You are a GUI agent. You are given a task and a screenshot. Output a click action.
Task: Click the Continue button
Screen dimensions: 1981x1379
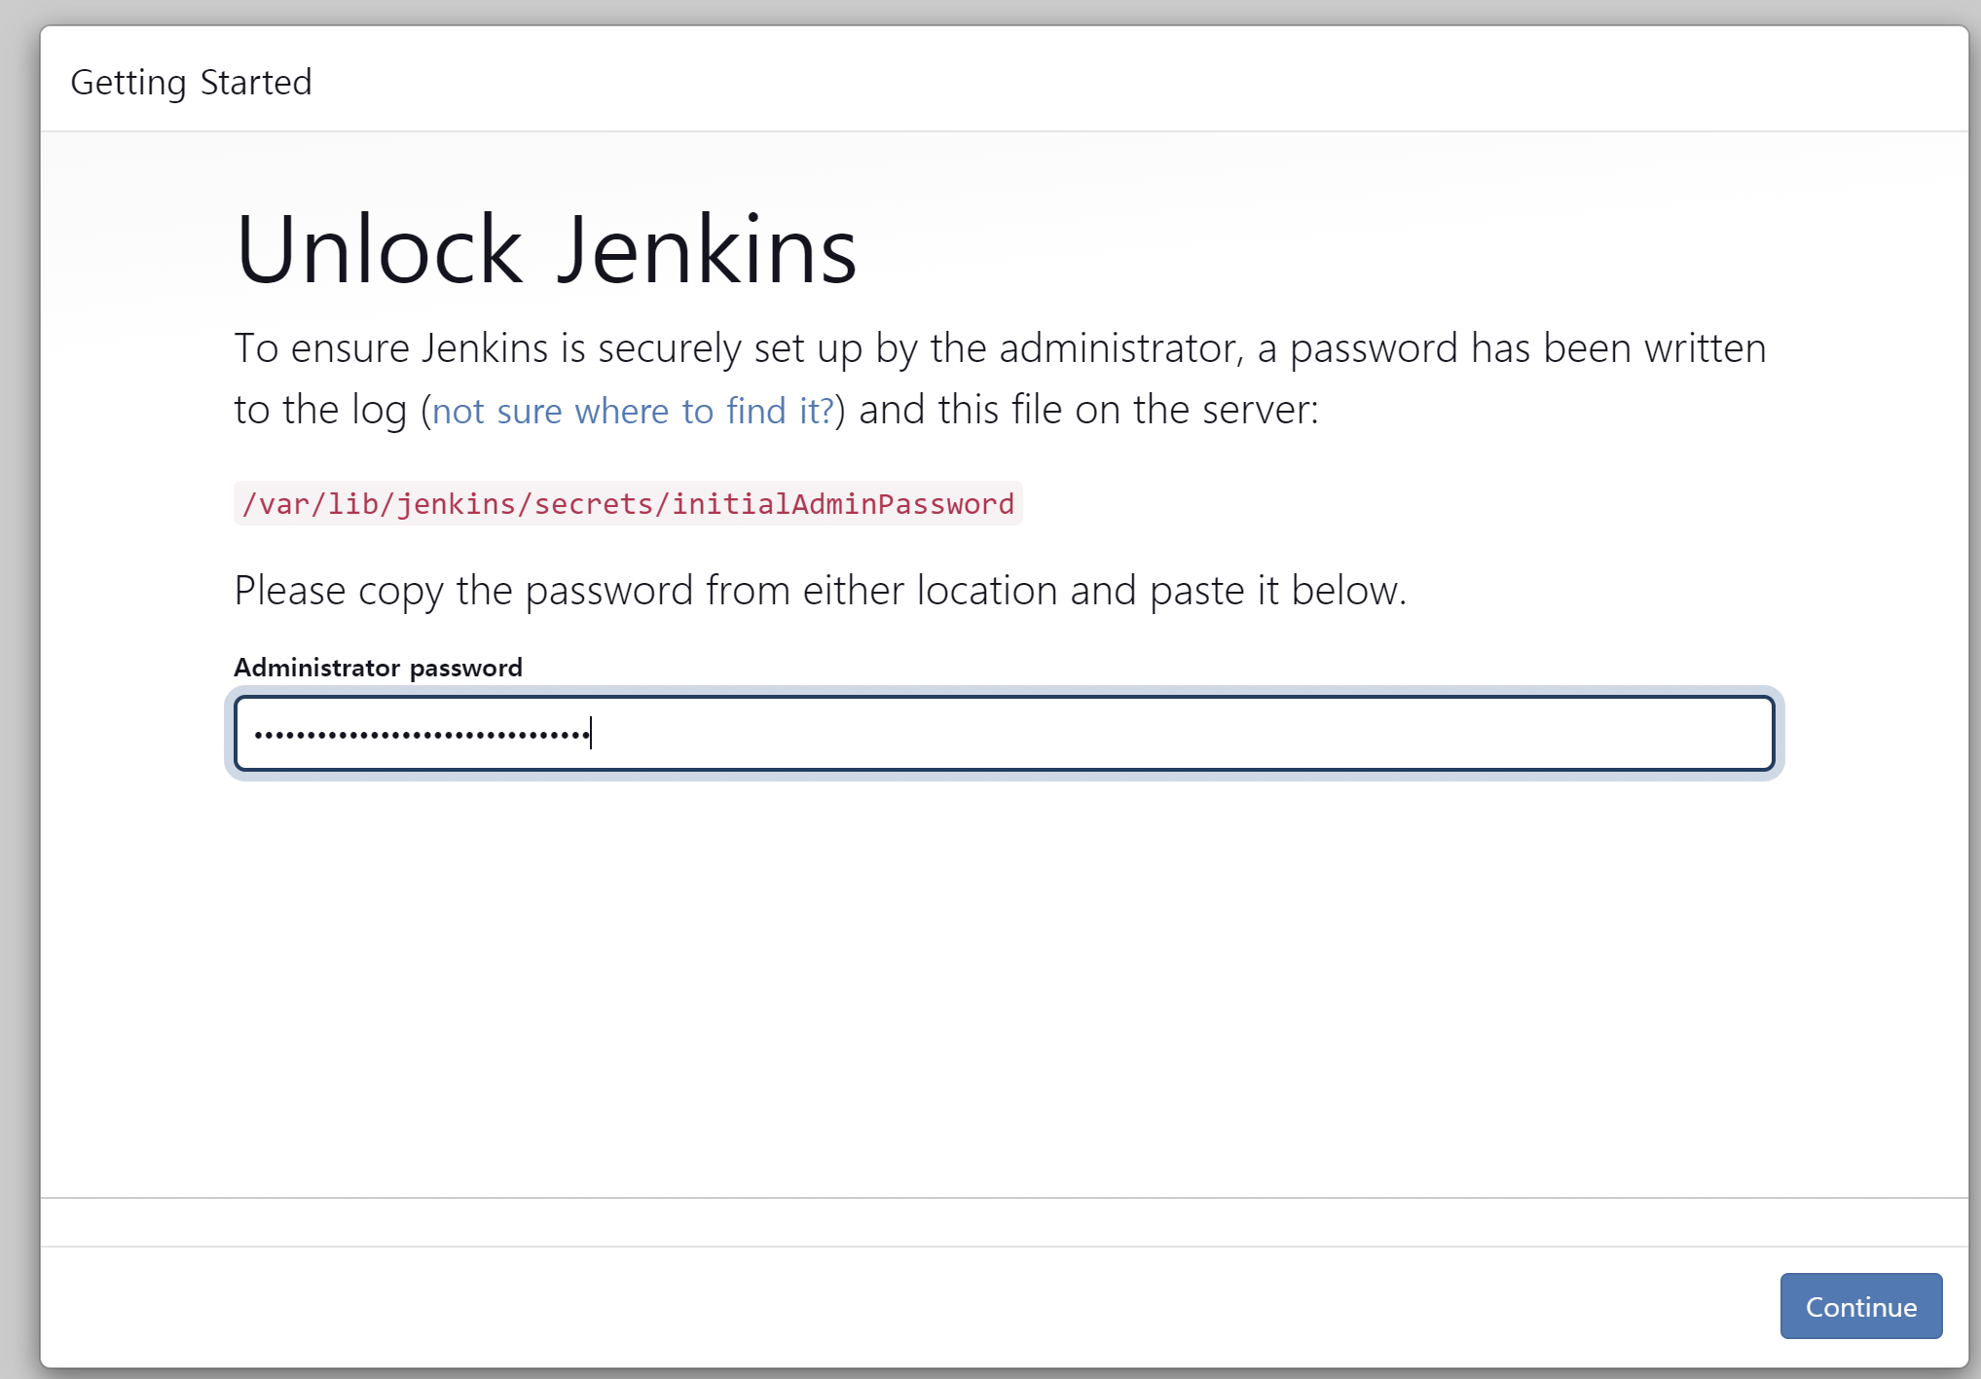point(1860,1306)
